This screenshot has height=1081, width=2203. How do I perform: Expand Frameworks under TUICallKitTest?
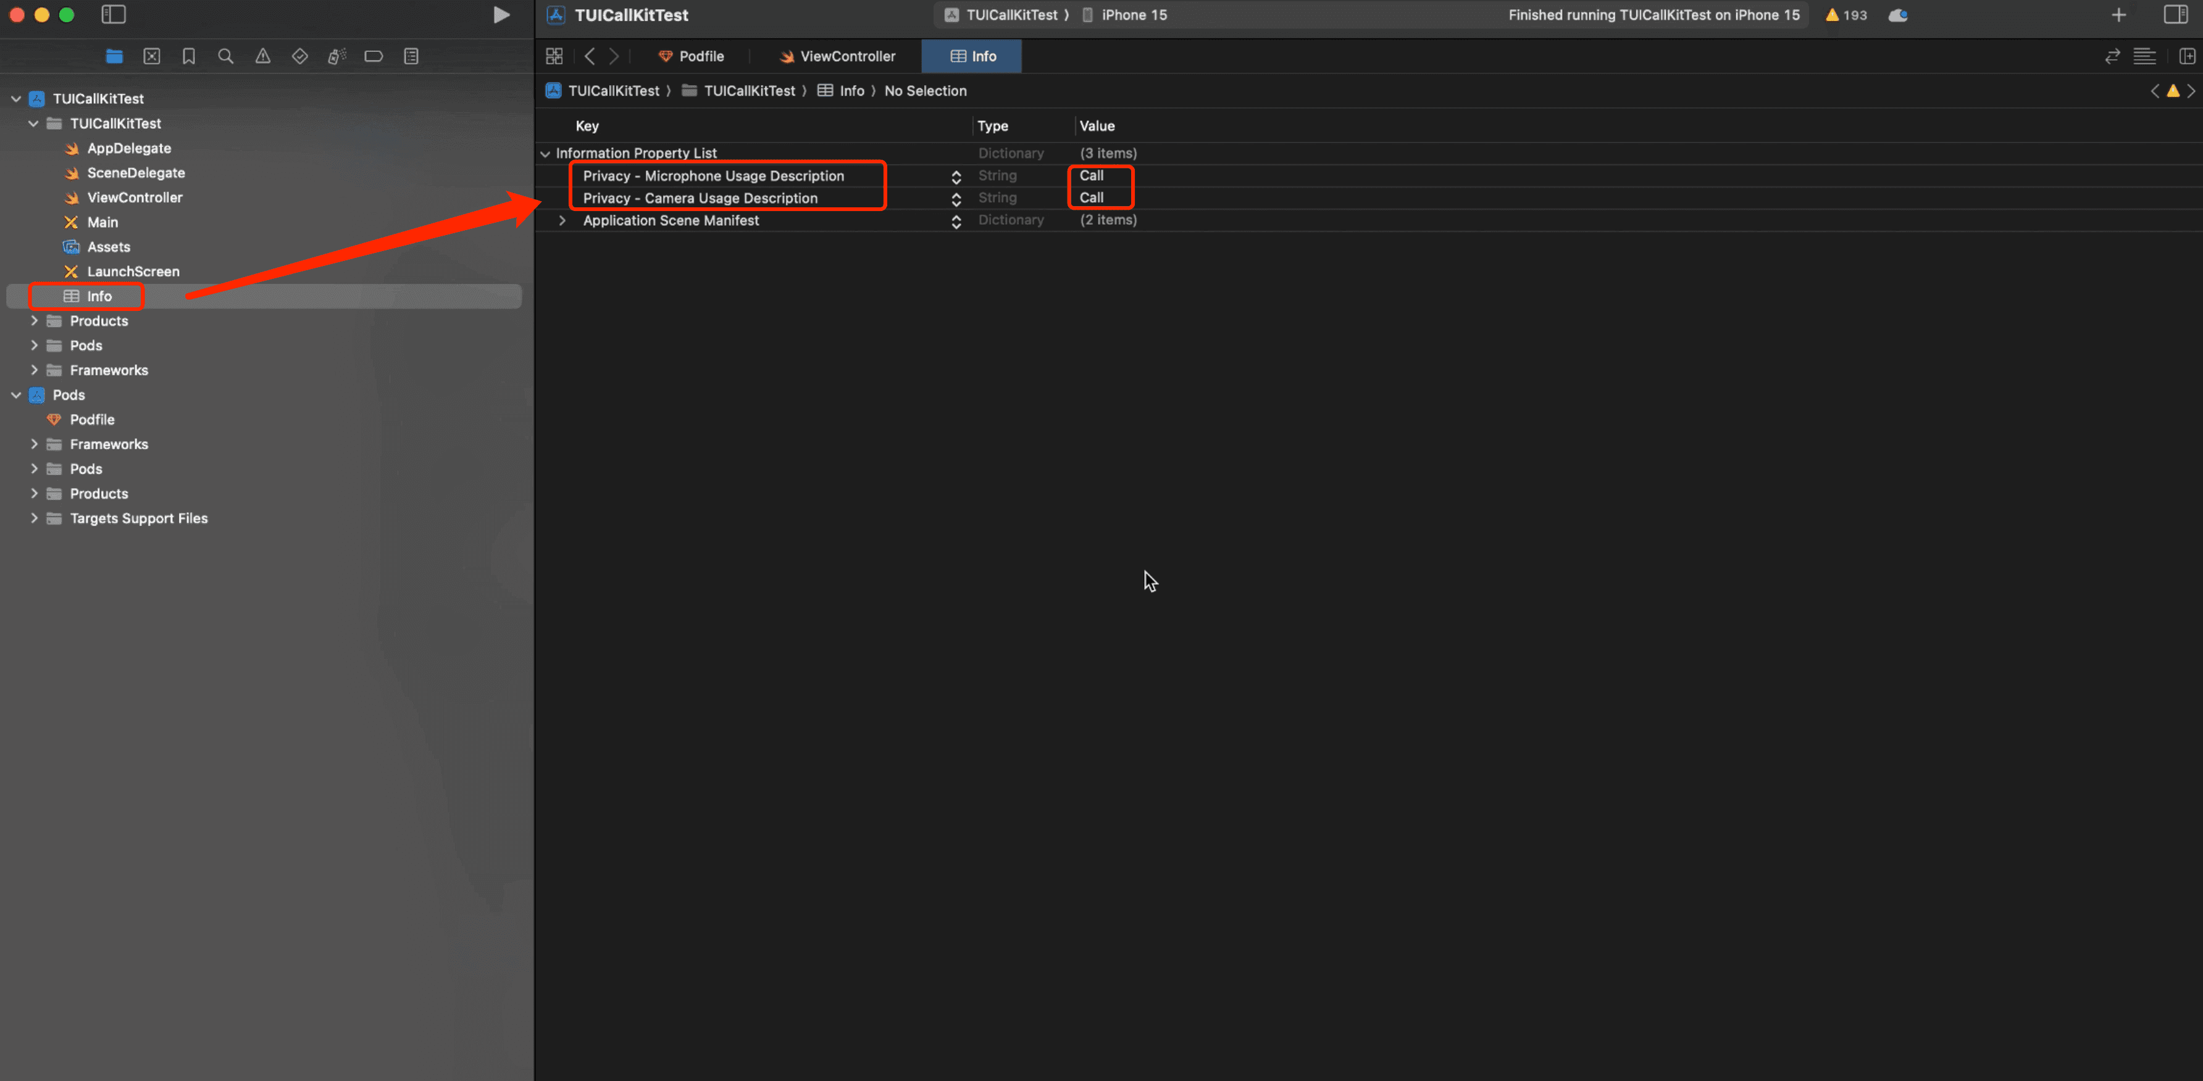[34, 371]
